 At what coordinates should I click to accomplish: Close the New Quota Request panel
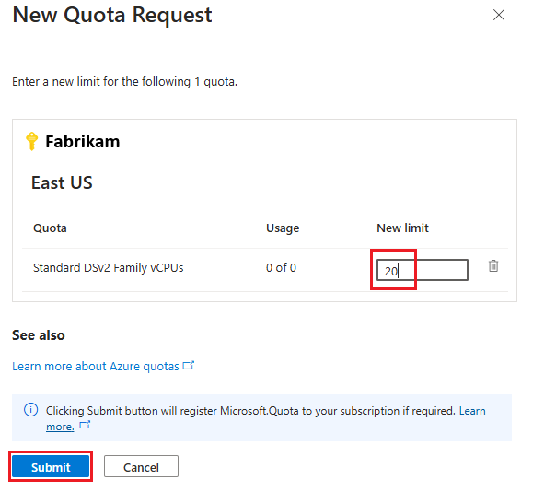pyautogui.click(x=499, y=15)
